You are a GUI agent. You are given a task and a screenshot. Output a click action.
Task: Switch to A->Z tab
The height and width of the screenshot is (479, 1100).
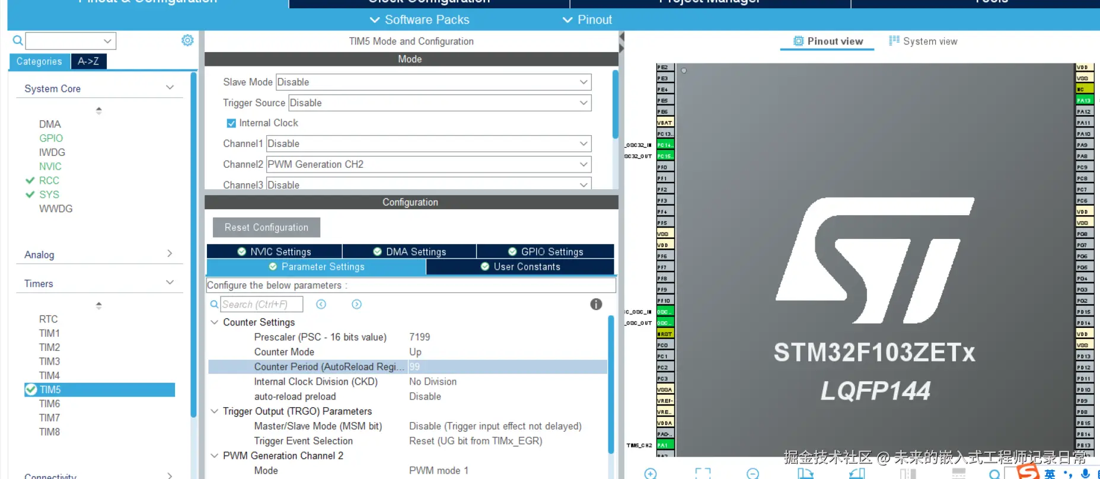pos(88,61)
